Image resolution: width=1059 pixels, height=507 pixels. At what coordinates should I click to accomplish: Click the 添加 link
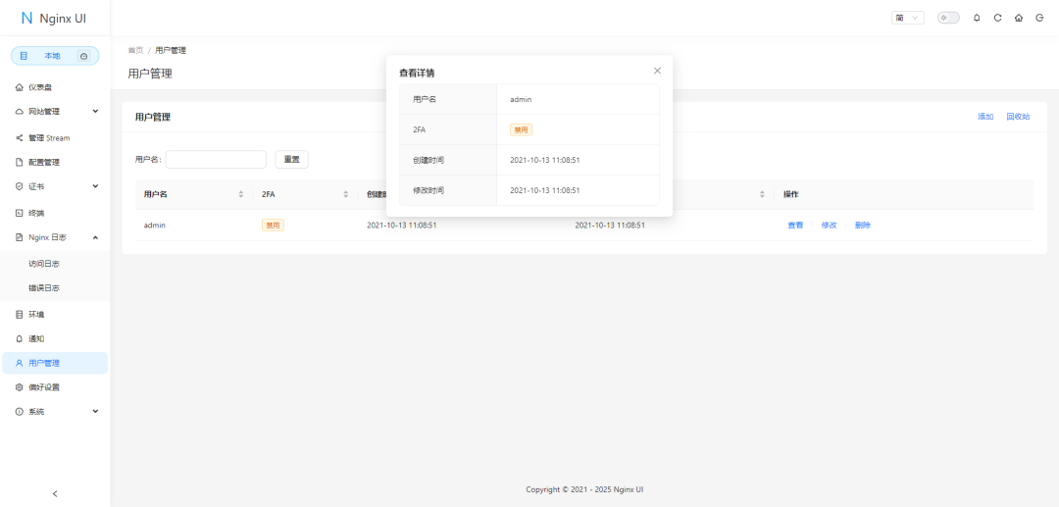pos(985,117)
